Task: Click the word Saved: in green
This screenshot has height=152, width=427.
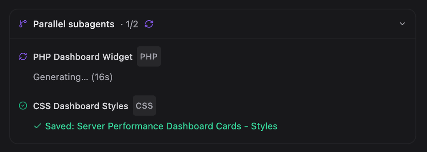Action: tap(60, 126)
